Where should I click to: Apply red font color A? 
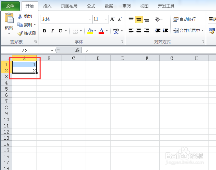[101, 31]
